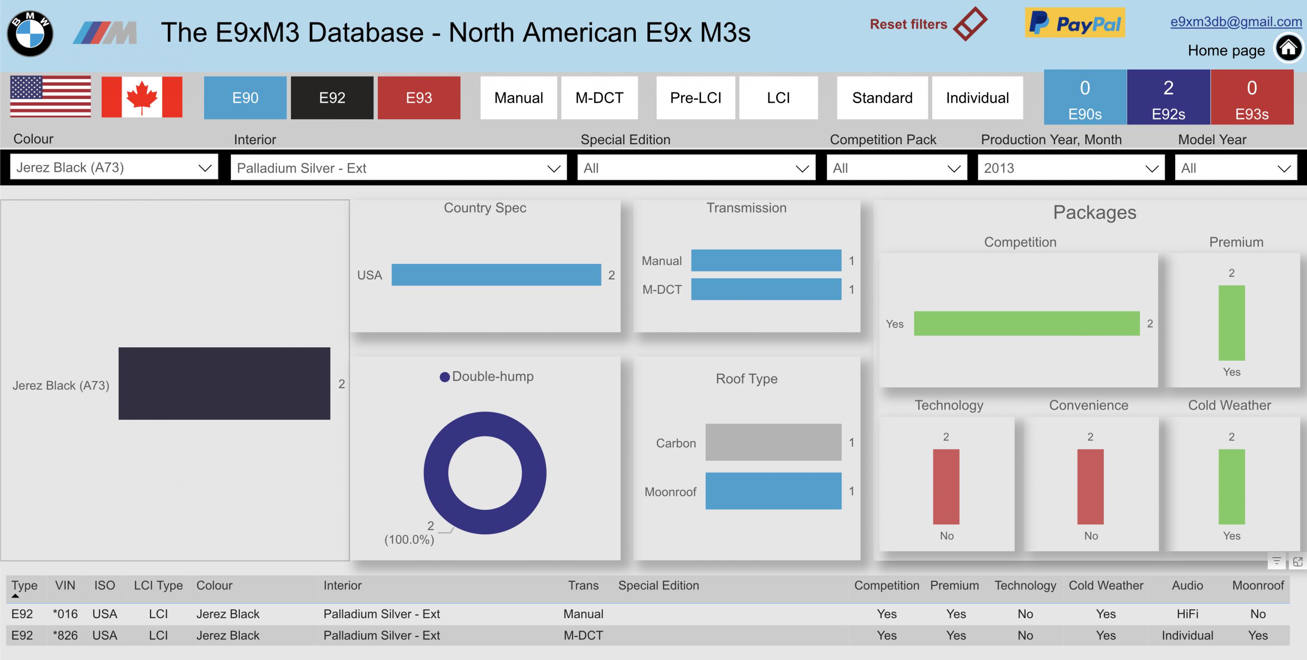Toggle the E93 body type filter

[419, 98]
